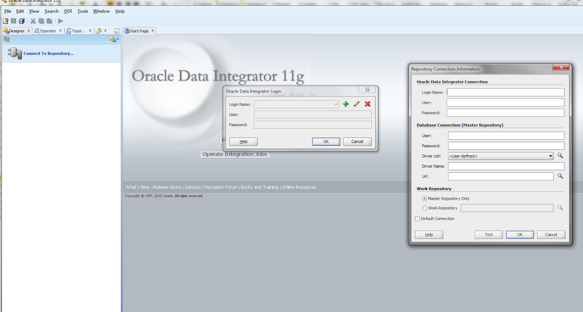Click the Save toolbar icon
Screen dimensions: 583x312
[x=13, y=21]
